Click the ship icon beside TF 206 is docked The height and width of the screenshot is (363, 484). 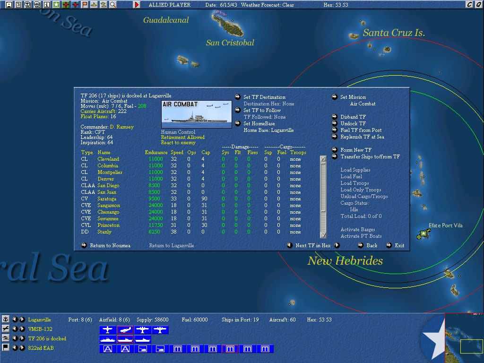click(x=6, y=338)
